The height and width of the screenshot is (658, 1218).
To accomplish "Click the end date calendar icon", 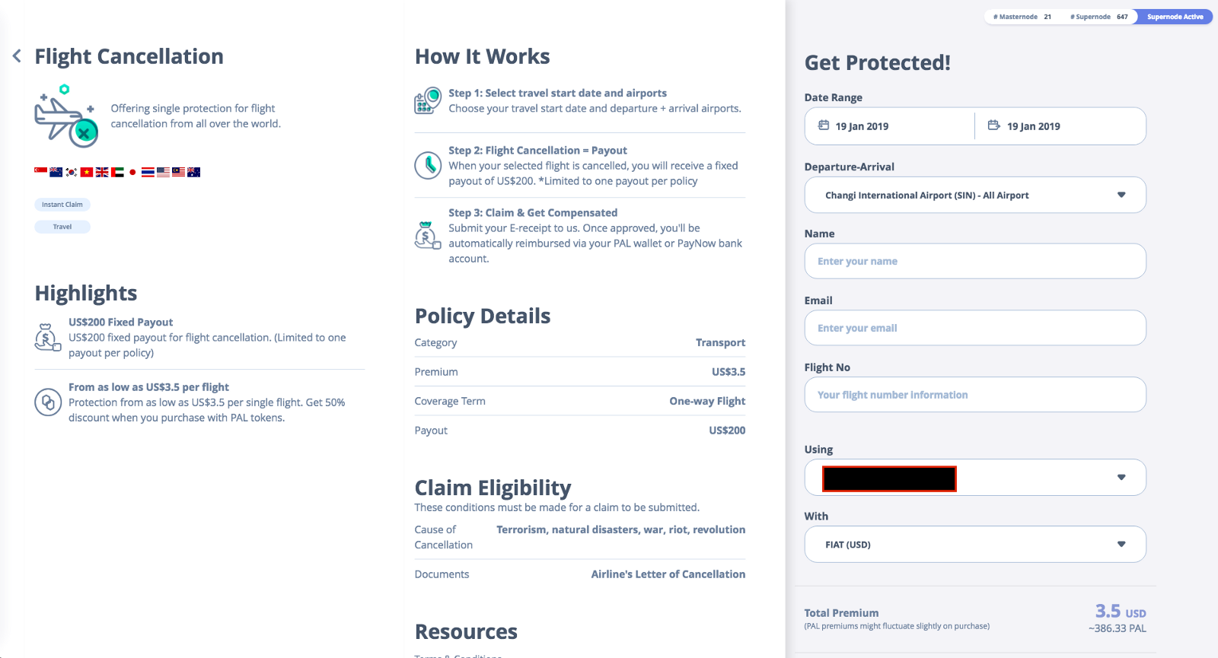I will (x=993, y=126).
